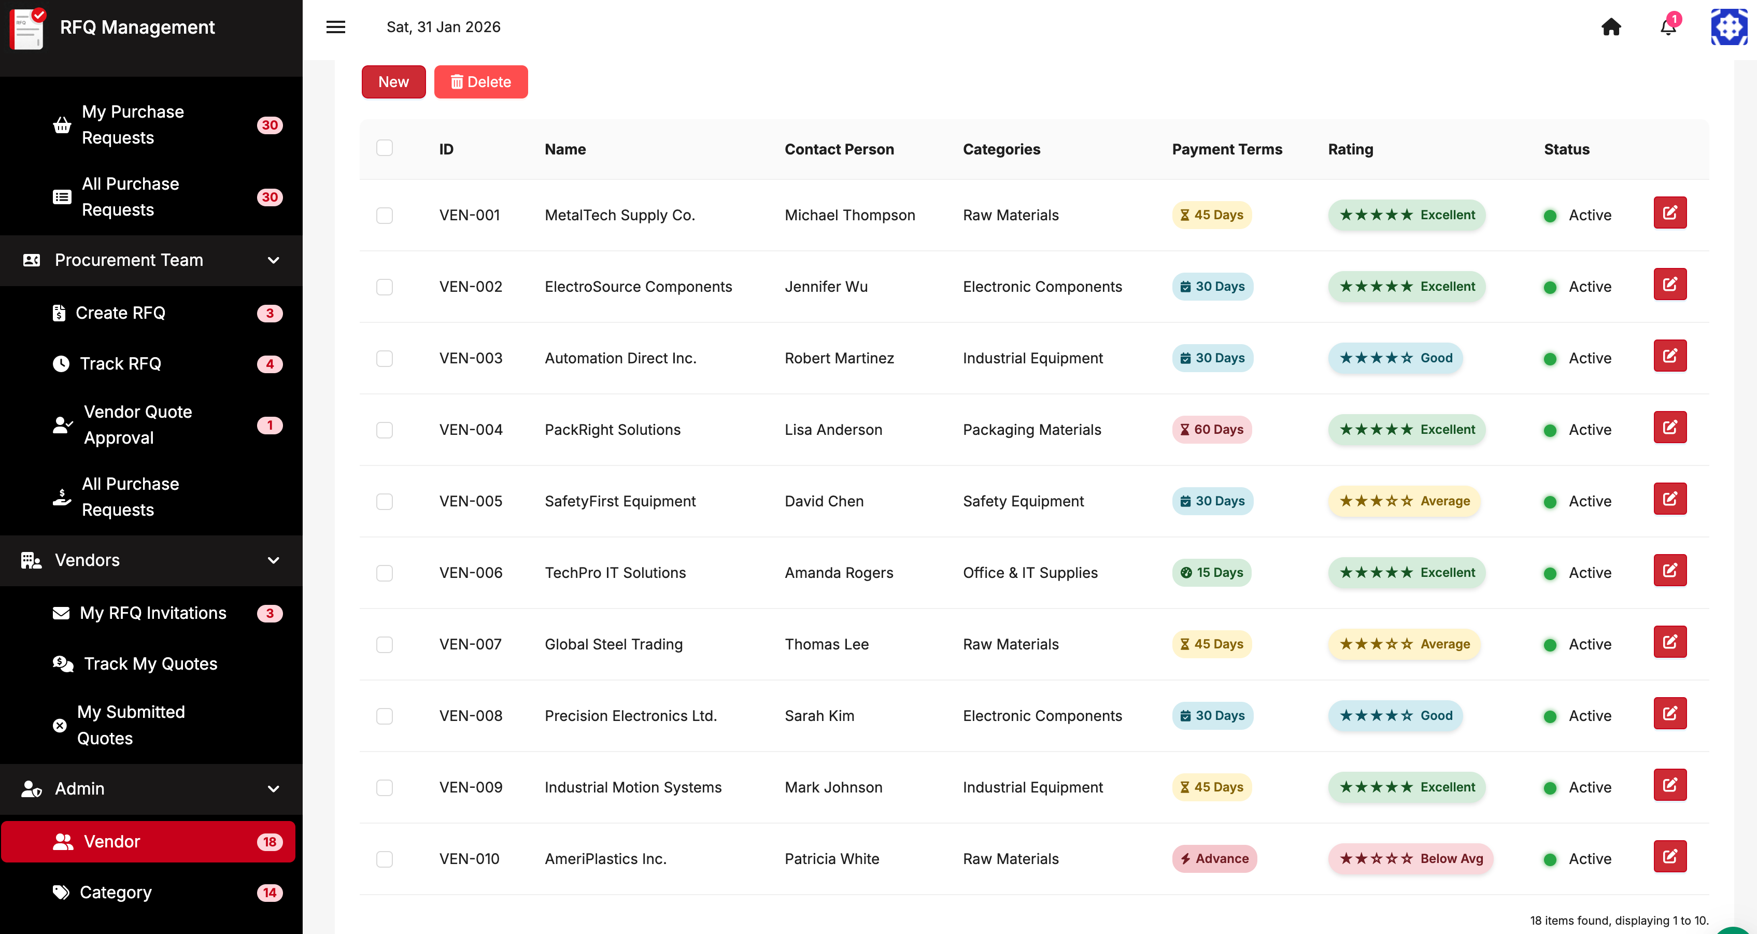The image size is (1757, 934).
Task: Tick checkbox for Global Steel Trading
Action: [385, 645]
